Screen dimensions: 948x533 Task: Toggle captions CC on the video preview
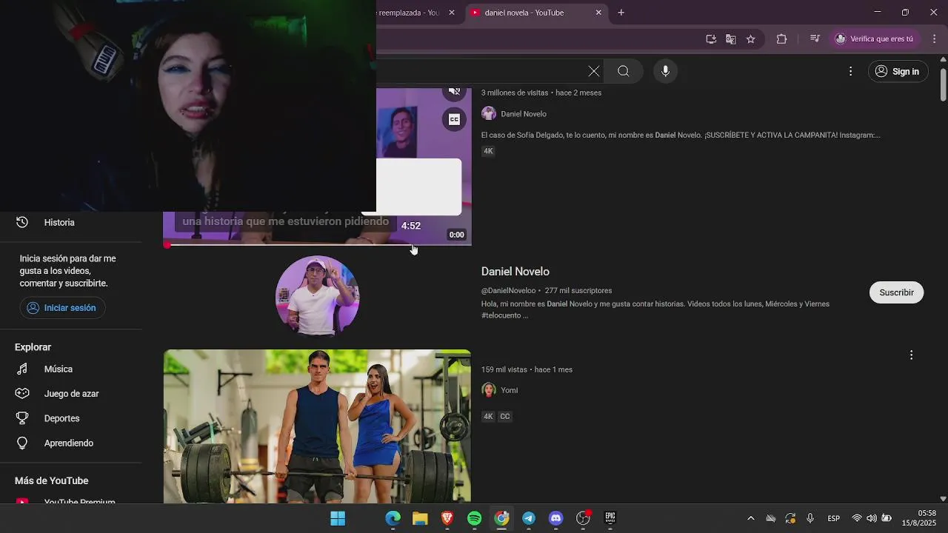pyautogui.click(x=454, y=119)
